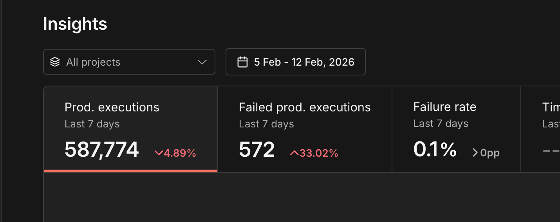
Task: Click the 572 failed executions count
Action: (x=257, y=150)
